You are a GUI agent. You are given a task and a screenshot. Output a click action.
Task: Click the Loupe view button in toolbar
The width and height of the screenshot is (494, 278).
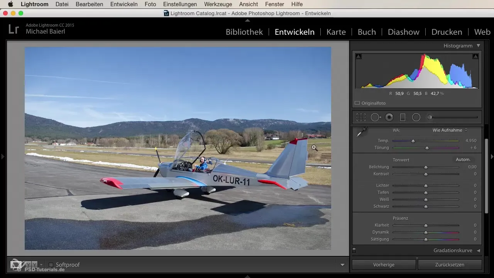tap(16, 264)
